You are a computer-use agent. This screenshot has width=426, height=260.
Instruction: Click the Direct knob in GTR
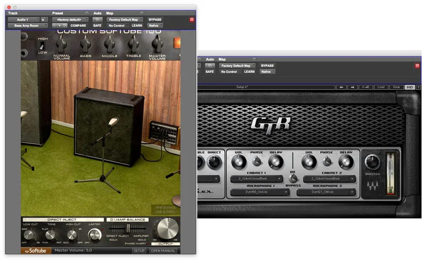pos(215,162)
